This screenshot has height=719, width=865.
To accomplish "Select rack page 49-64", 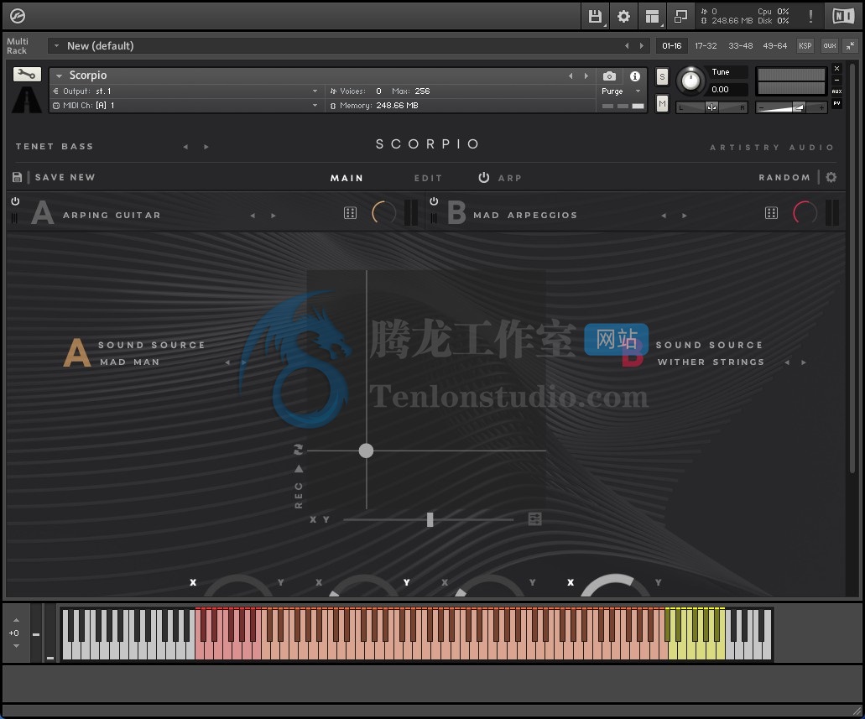I will (x=774, y=46).
